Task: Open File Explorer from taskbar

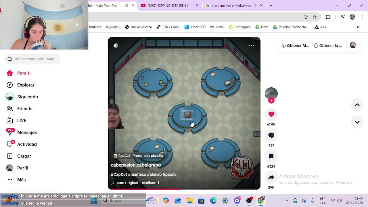Action: pos(189,201)
